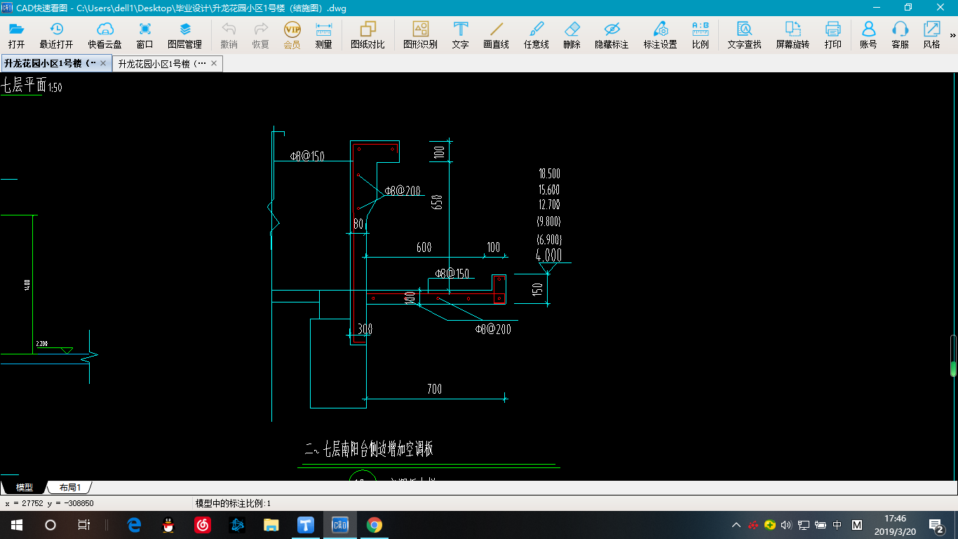Open the notification center icon
958x539 pixels.
pyautogui.click(x=936, y=525)
